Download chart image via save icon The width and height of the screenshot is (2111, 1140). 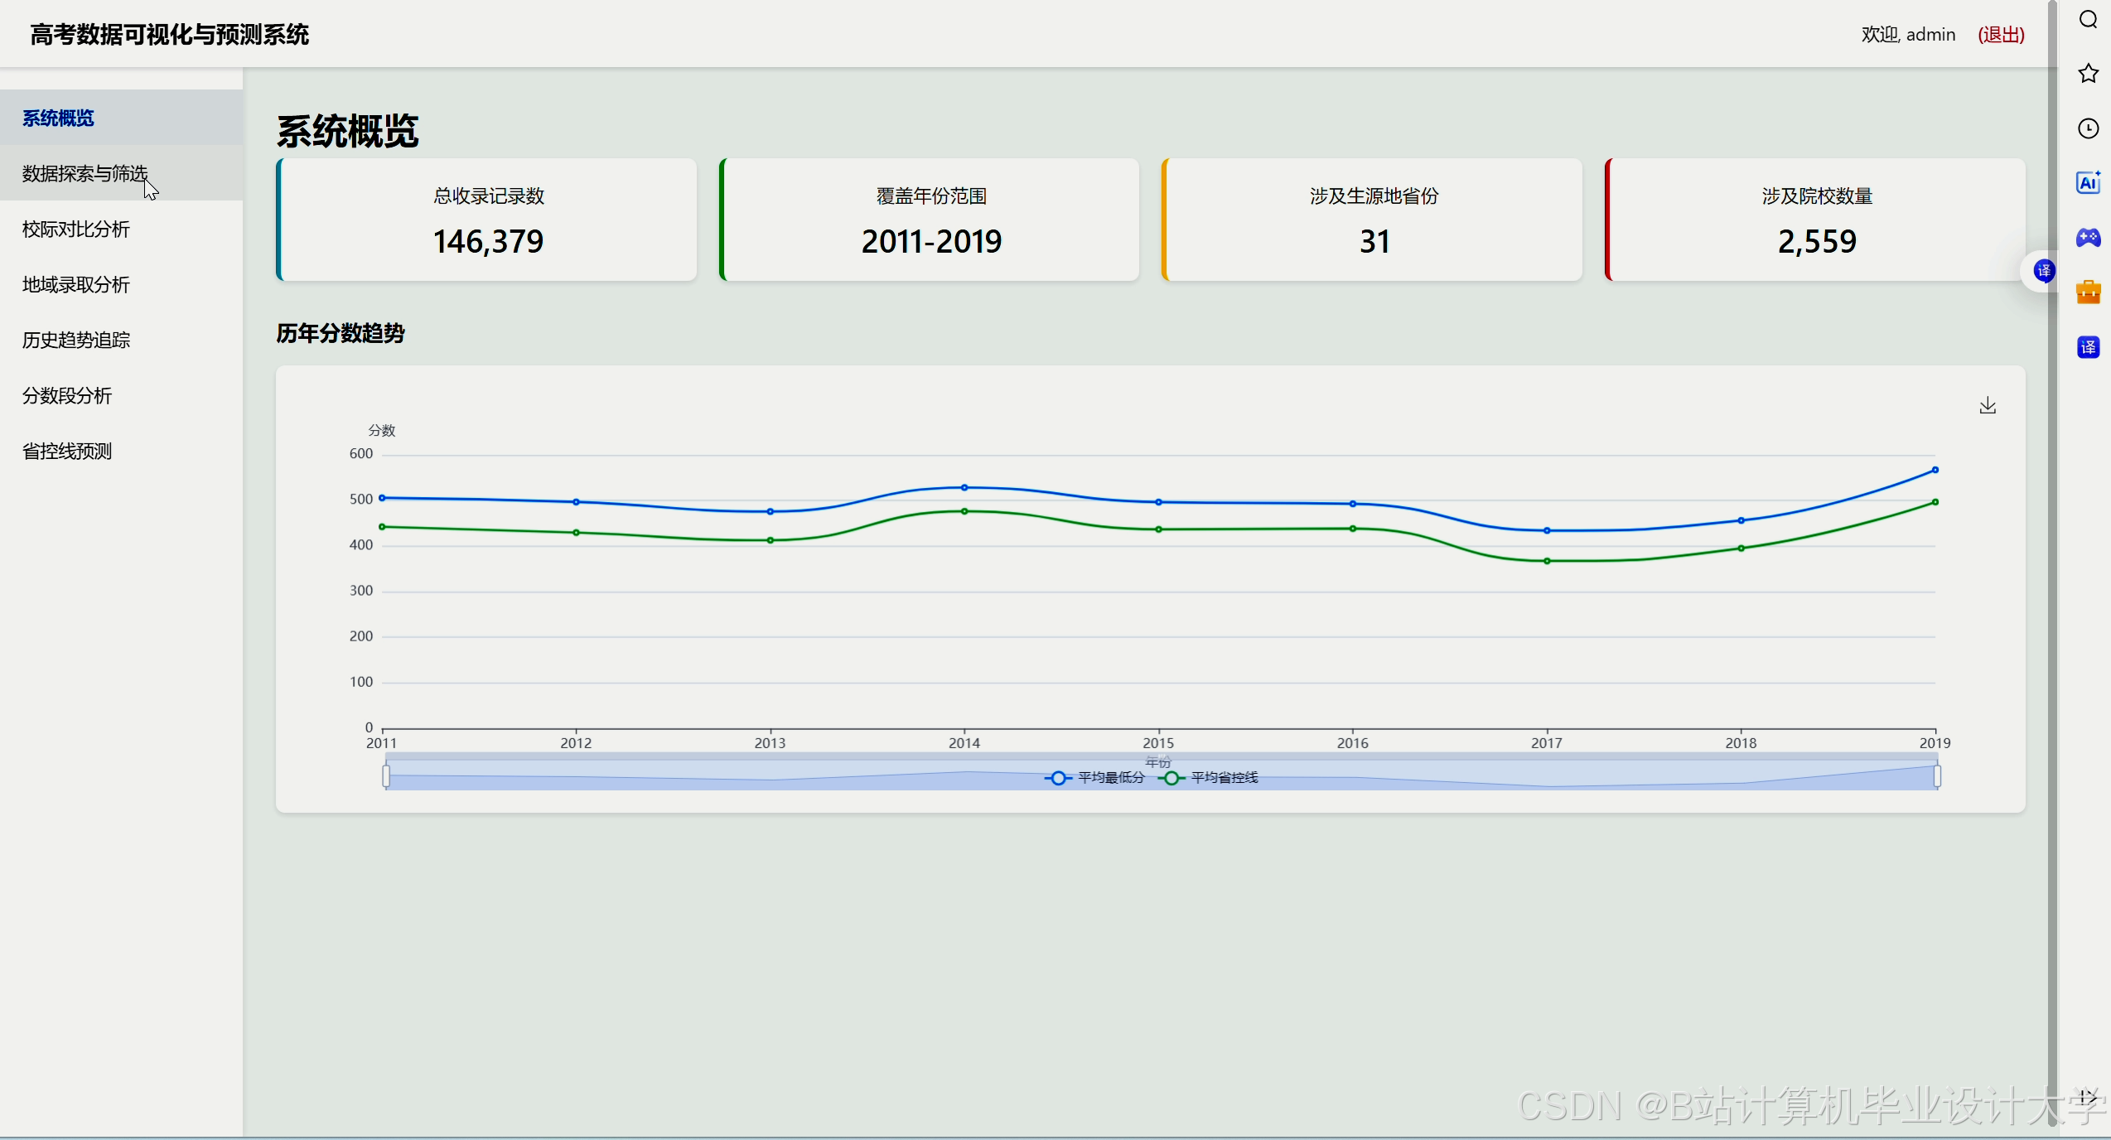1988,405
